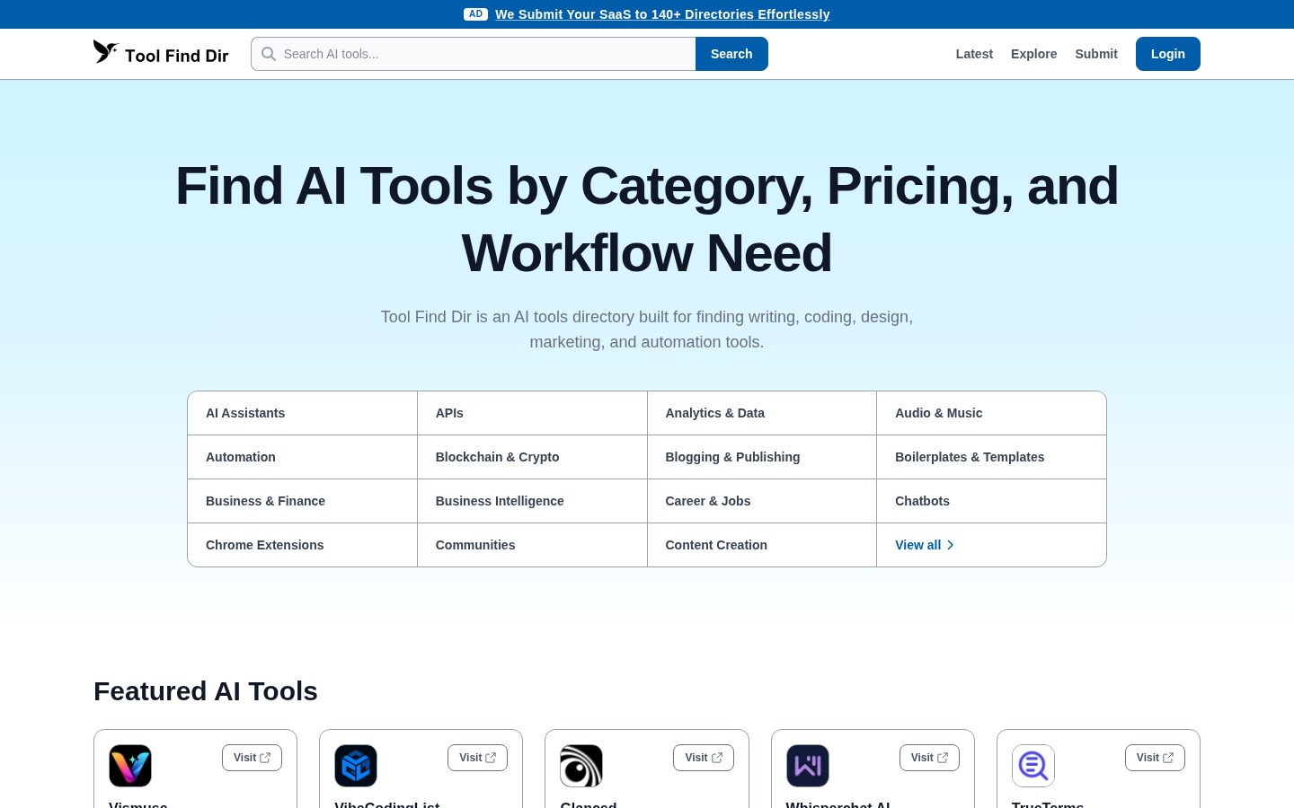Select the Chrome Extensions category
The width and height of the screenshot is (1294, 808).
302,545
